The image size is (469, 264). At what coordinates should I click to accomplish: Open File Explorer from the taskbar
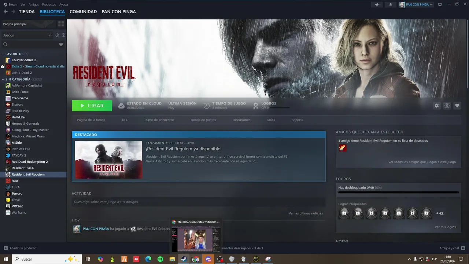pyautogui.click(x=172, y=259)
